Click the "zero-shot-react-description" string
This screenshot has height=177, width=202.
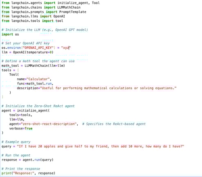[49, 124]
